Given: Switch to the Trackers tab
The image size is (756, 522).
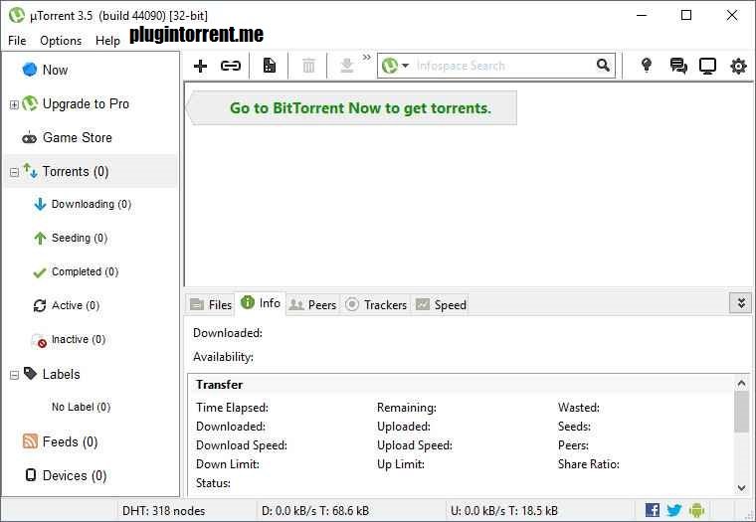Looking at the screenshot, I should [376, 304].
